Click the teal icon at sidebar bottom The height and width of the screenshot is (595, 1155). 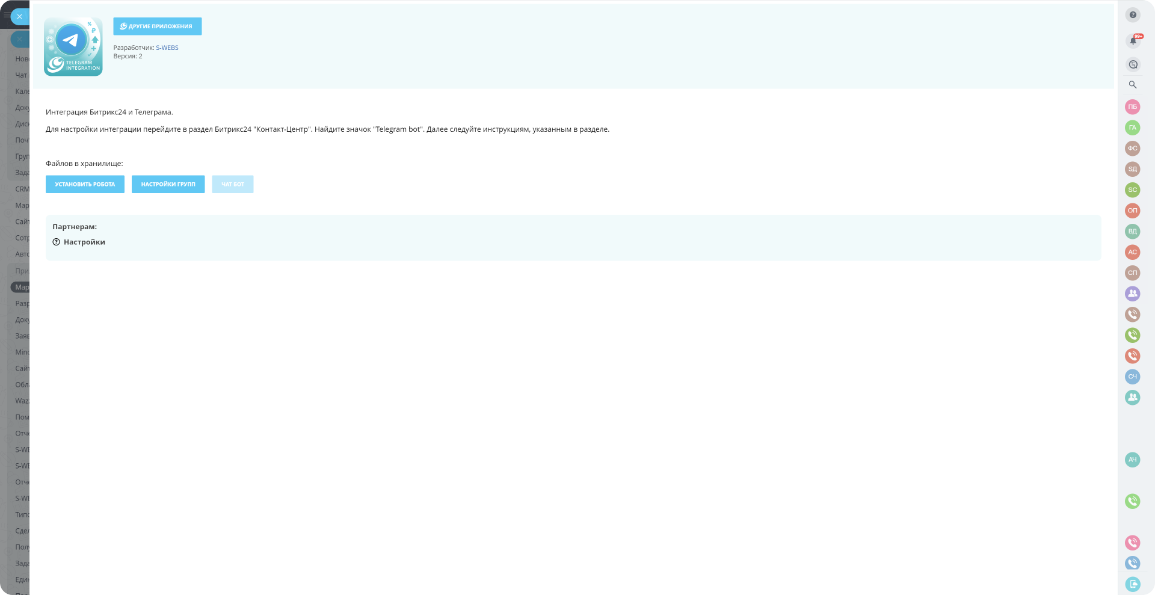coord(1133,584)
